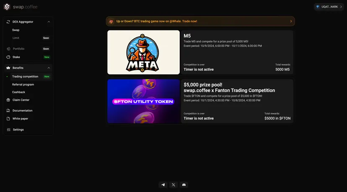The height and width of the screenshot is (192, 347).
Task: Click New badge beside Trading competition
Action: pyautogui.click(x=47, y=77)
